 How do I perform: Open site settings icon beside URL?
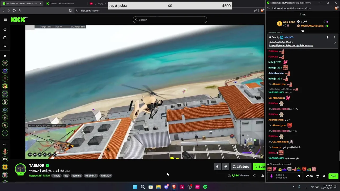pos(77,11)
